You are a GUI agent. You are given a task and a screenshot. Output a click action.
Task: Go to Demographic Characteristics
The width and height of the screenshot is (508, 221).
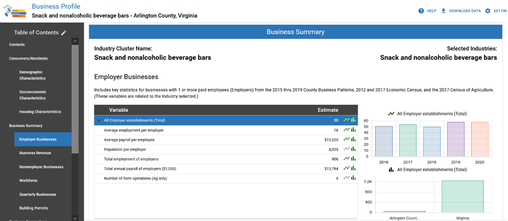(33, 75)
